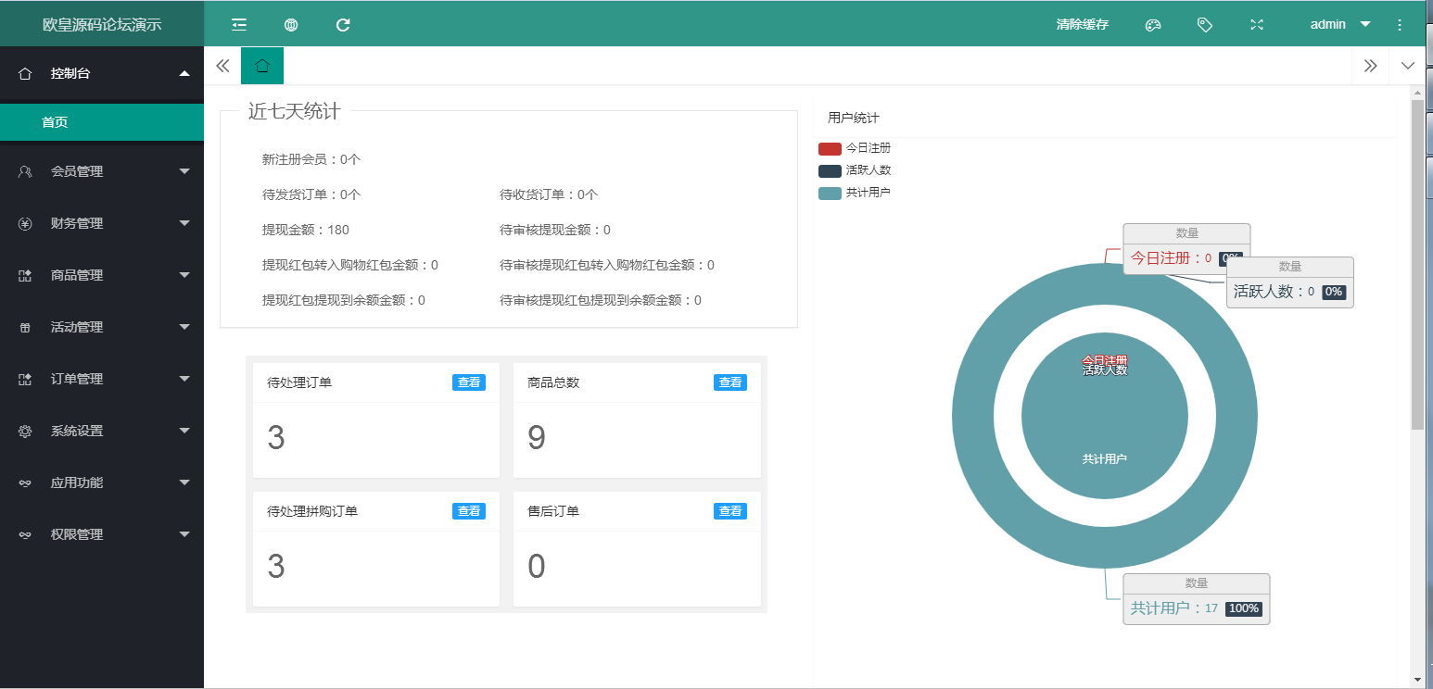Screen dimensions: 1433x689
Task: Click the refresh icon to reload the page
Action: coord(342,24)
